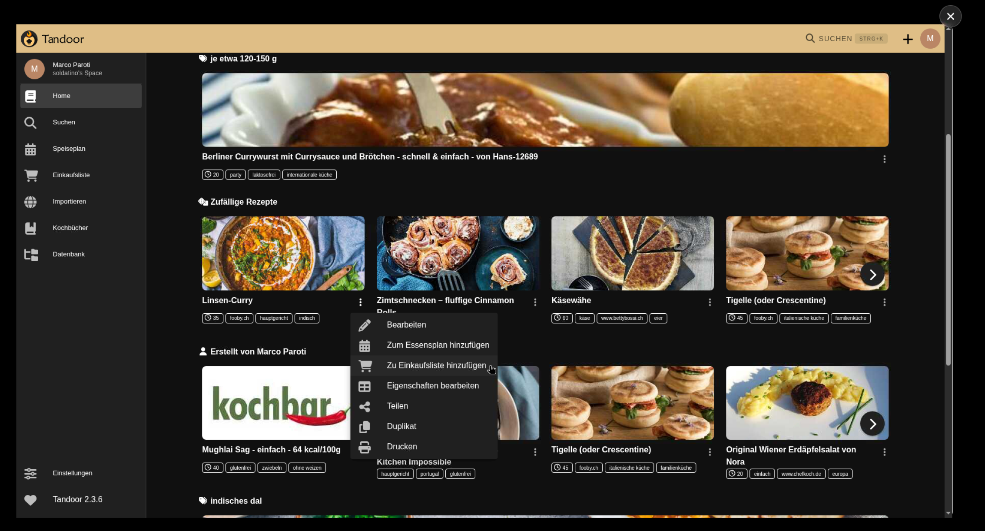Open three-dot menu for Kitchen Impossible recipe
Viewport: 985px width, 531px height.
click(x=535, y=452)
